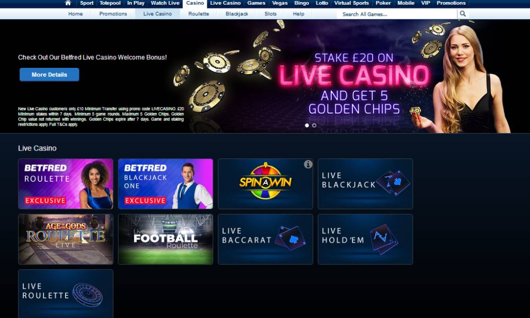Viewport: 530px width, 318px height.
Task: Launch Live Football Roulette game
Action: point(165,239)
